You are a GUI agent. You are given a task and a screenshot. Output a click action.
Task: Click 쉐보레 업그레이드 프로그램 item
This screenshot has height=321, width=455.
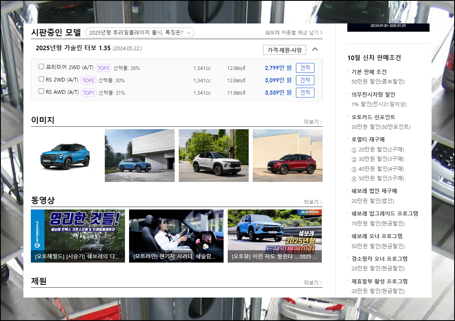[385, 214]
